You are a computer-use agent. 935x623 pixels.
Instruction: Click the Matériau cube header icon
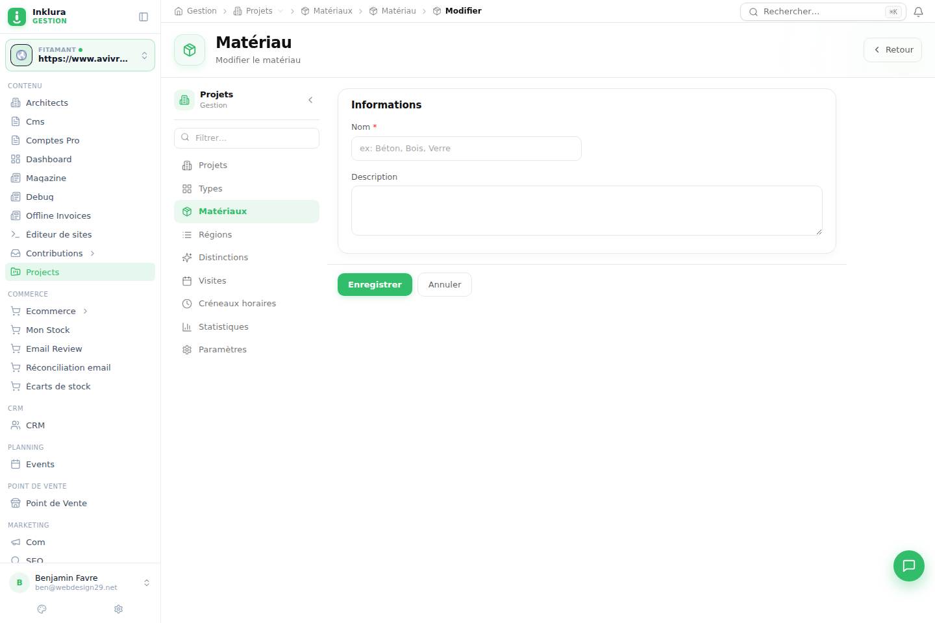coord(190,50)
